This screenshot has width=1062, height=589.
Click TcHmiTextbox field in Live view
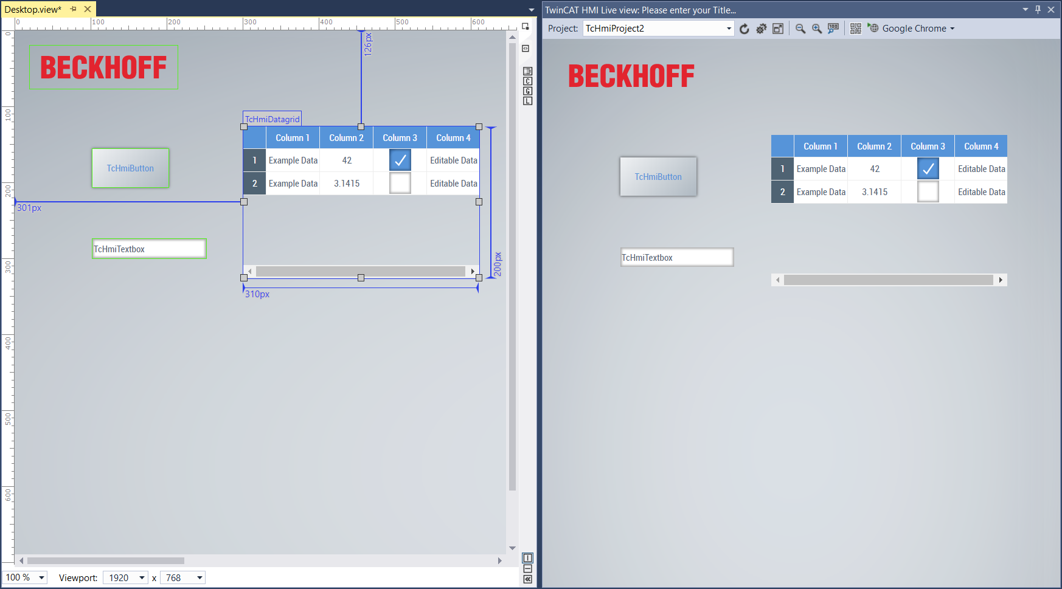pyautogui.click(x=677, y=257)
